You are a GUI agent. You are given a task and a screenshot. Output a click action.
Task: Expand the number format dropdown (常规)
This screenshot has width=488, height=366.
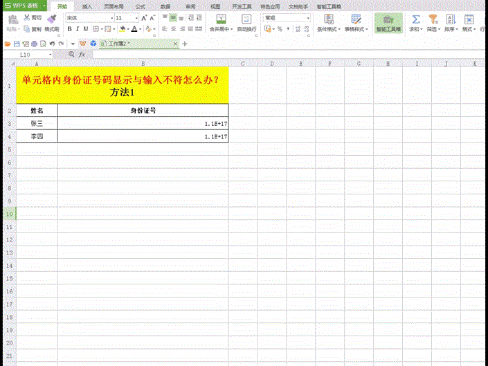[307, 17]
